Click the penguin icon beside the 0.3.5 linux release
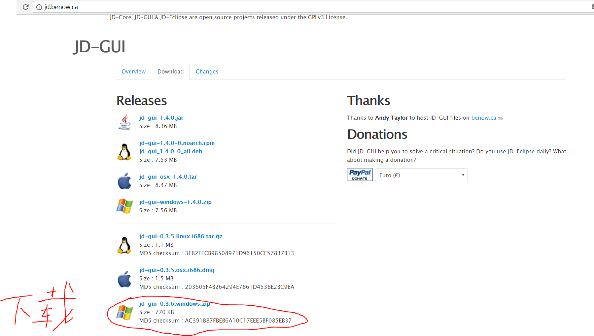This screenshot has width=594, height=336. 125,245
